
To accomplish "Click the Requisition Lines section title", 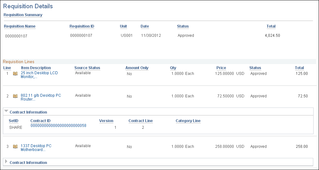I will coord(18,62).
